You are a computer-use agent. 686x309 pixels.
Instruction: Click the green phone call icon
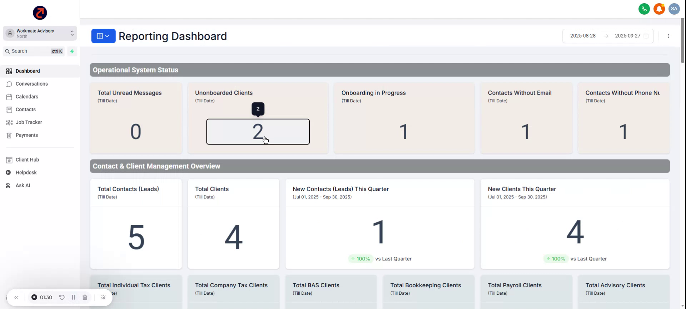click(644, 9)
